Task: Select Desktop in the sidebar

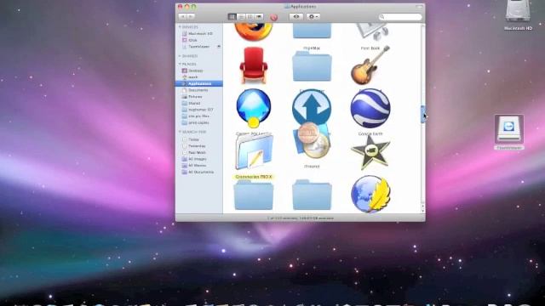Action: point(199,71)
